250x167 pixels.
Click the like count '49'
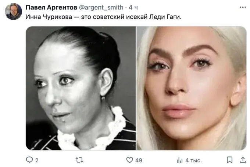pos(139,160)
